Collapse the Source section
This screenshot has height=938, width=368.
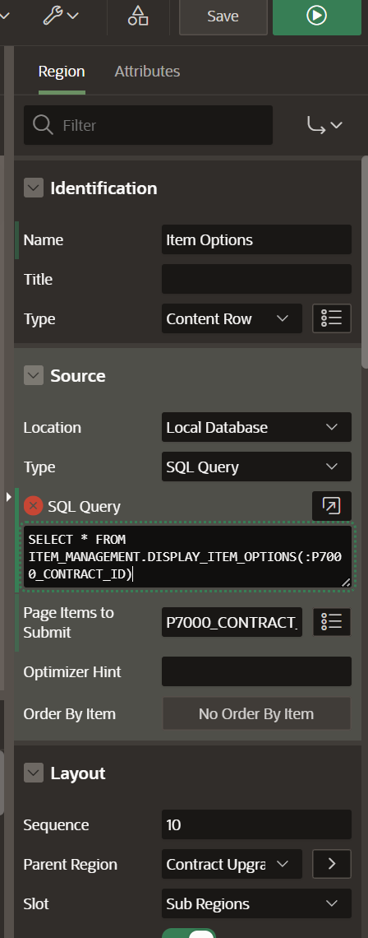pos(34,376)
